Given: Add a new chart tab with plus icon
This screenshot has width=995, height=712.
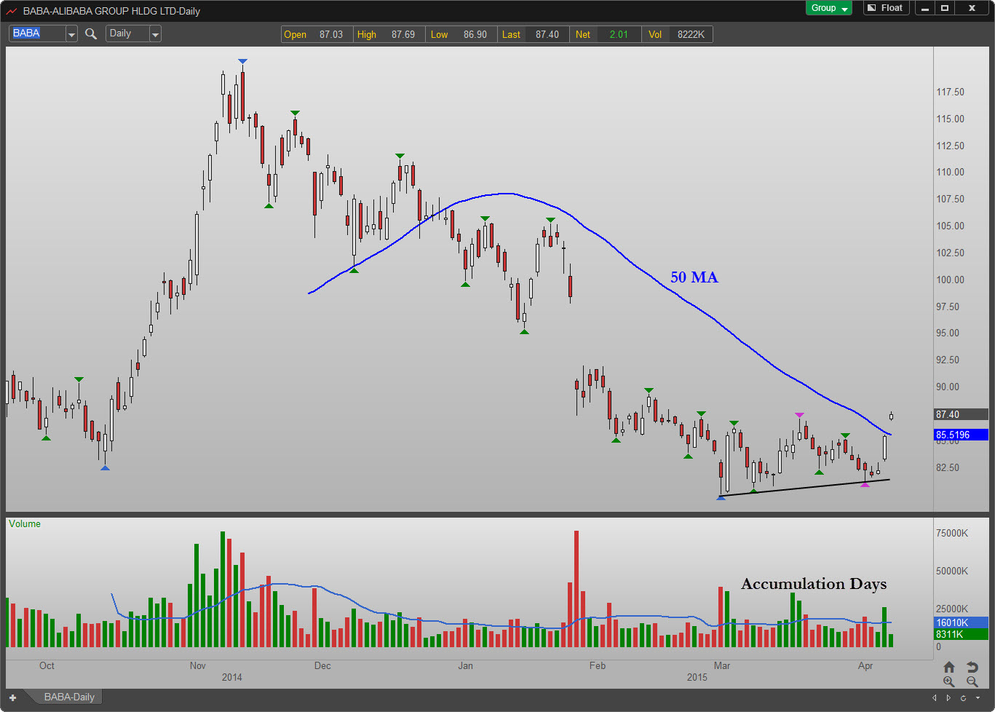Looking at the screenshot, I should [x=12, y=697].
